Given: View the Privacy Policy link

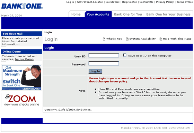Looking at the screenshot, I should click(165, 2).
